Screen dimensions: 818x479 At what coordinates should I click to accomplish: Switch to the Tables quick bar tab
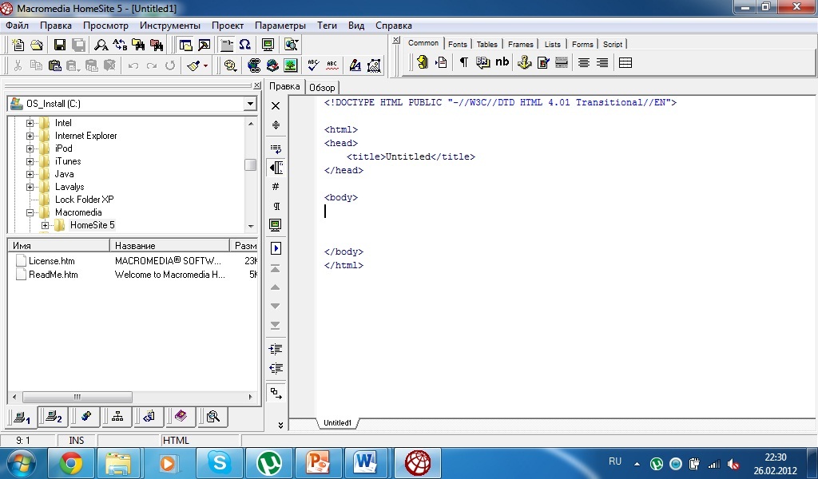coord(486,44)
